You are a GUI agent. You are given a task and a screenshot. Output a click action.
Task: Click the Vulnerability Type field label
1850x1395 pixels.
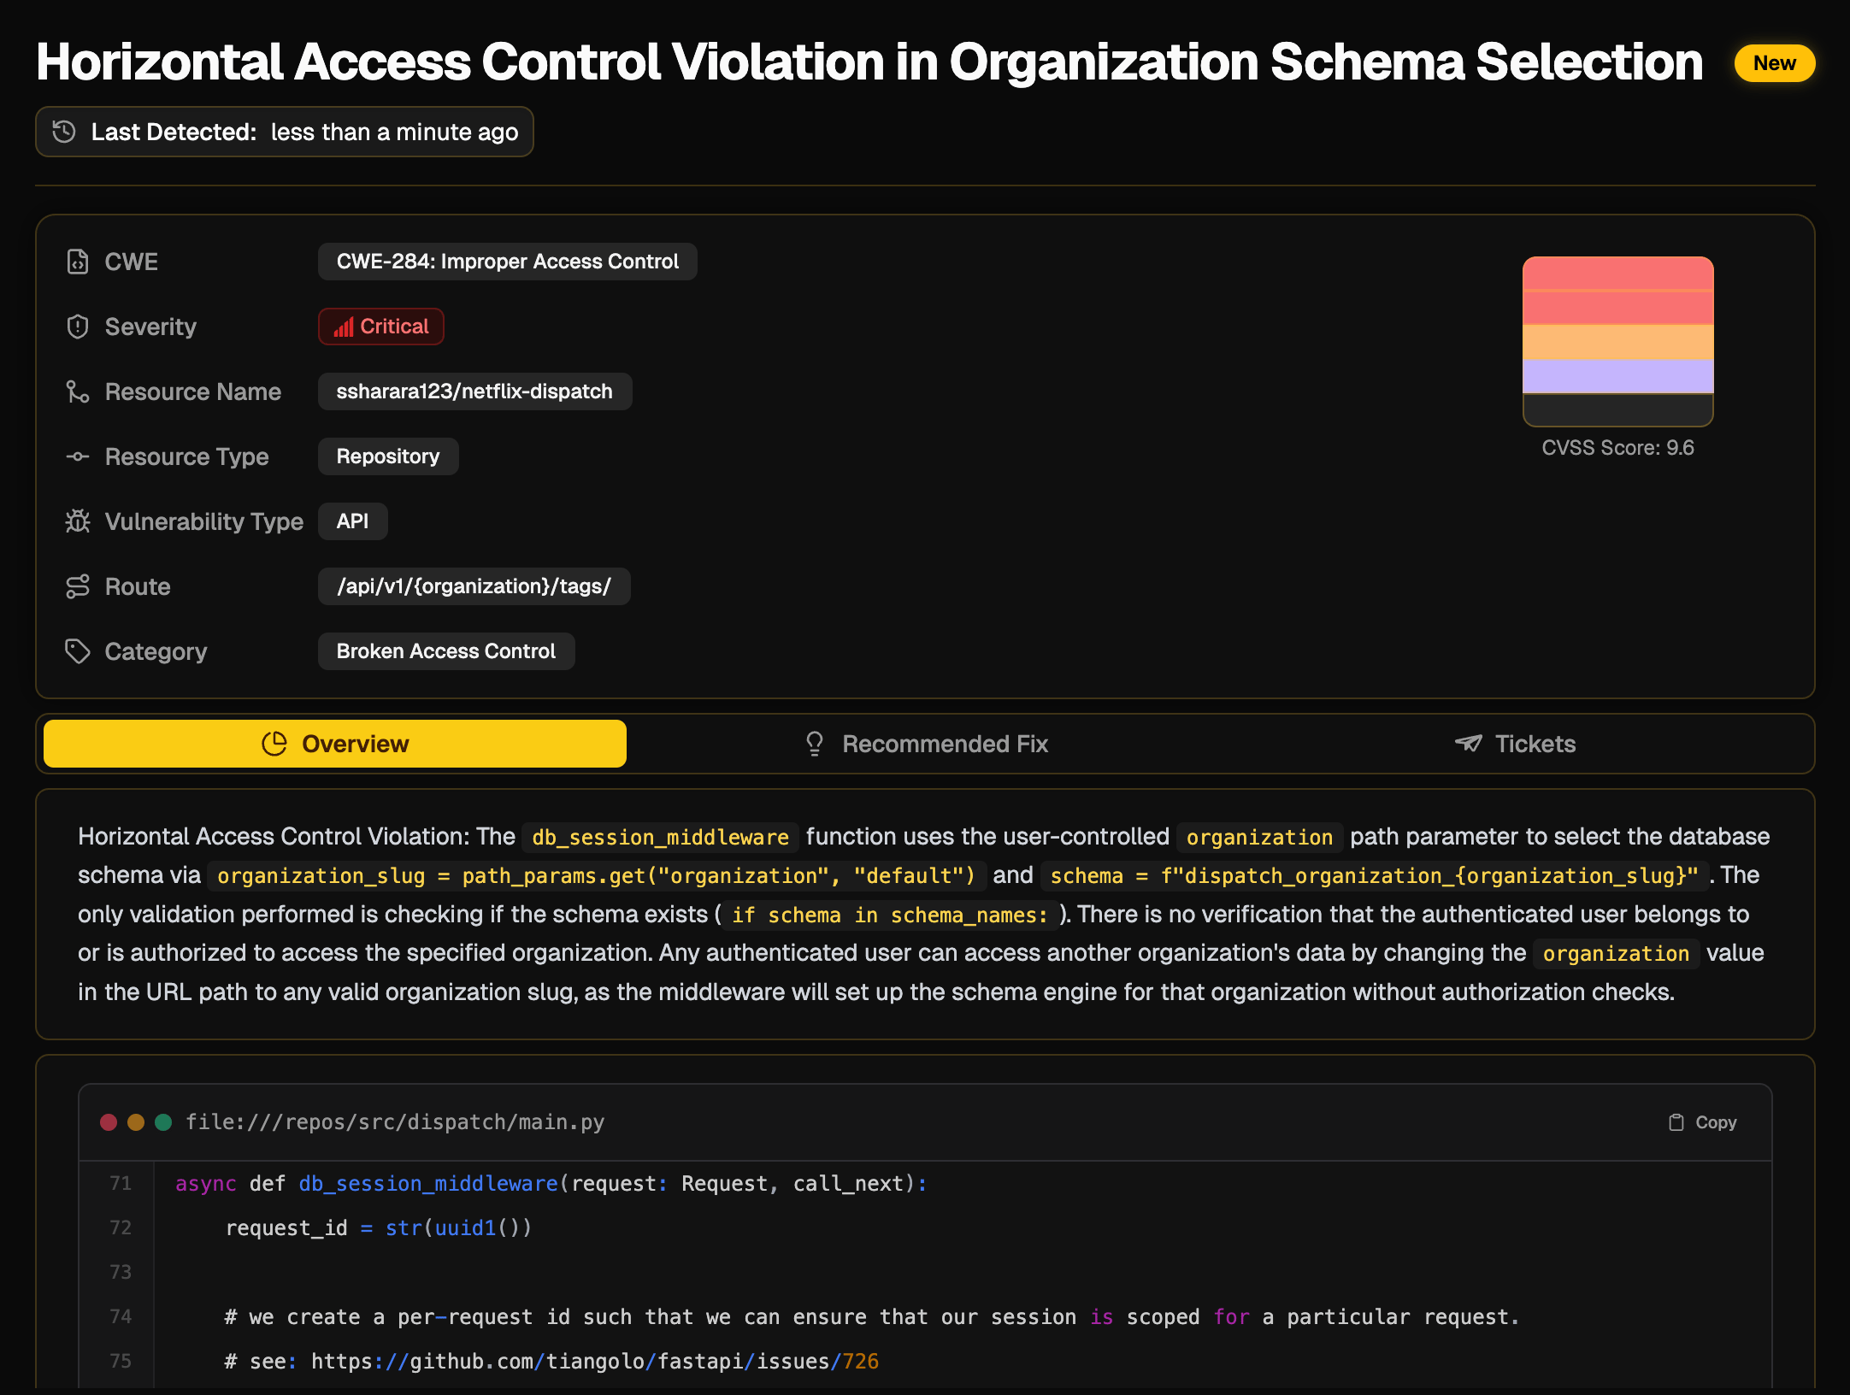click(x=204, y=521)
